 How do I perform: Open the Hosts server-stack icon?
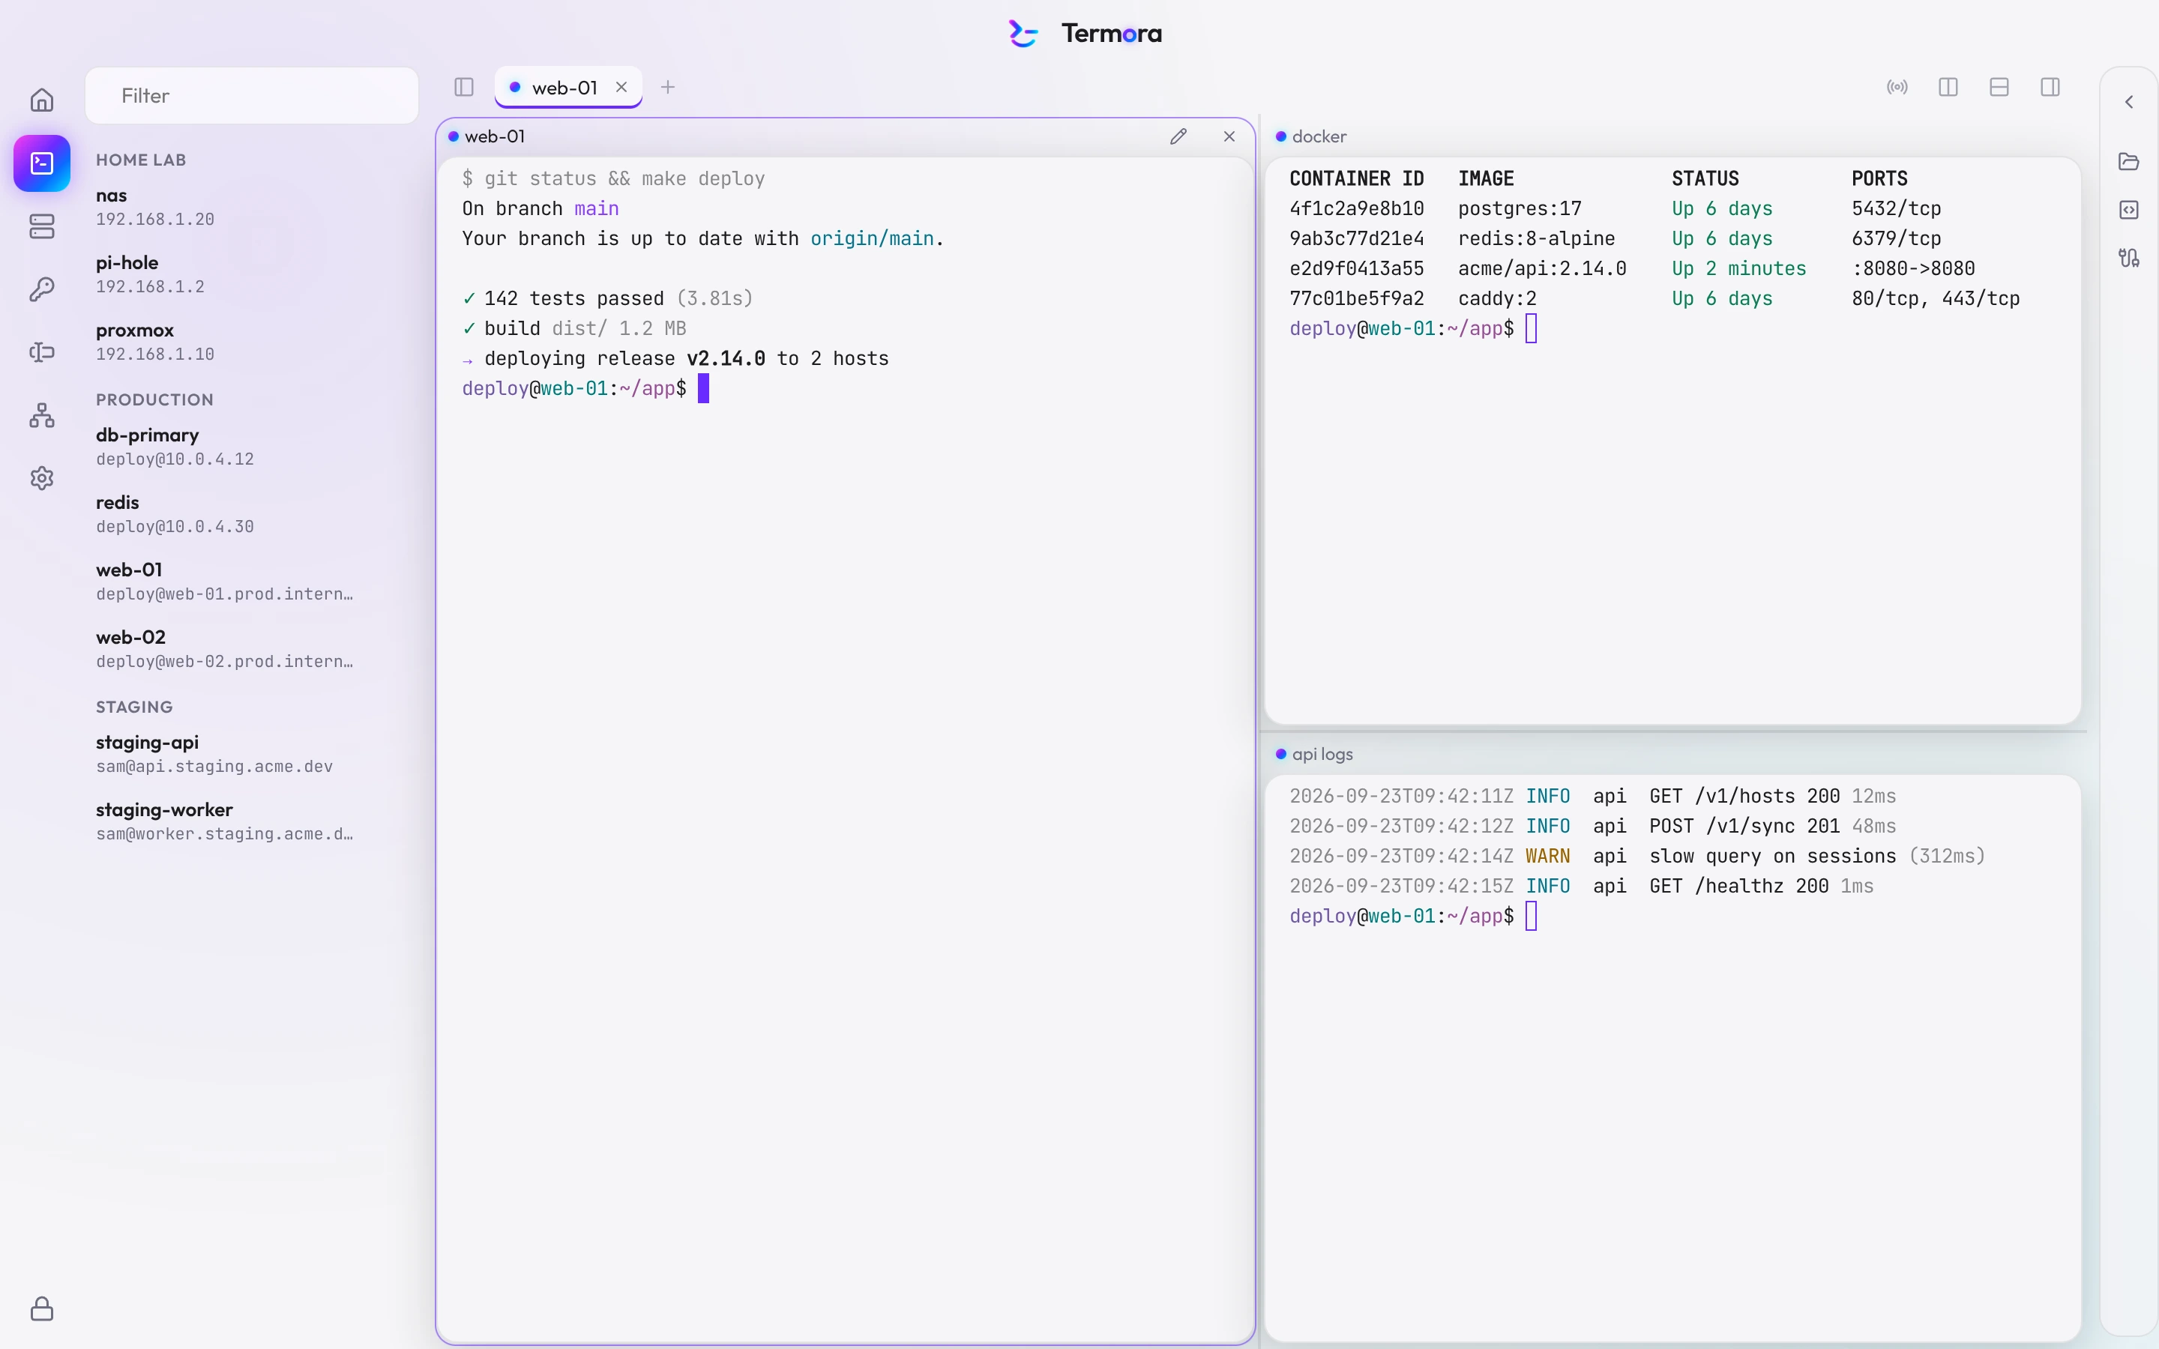[42, 226]
